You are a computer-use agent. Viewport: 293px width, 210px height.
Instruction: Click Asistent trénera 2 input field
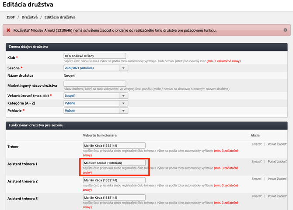point(114,180)
